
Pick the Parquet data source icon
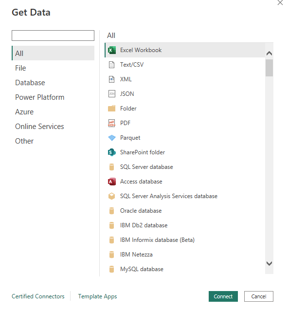(112, 138)
